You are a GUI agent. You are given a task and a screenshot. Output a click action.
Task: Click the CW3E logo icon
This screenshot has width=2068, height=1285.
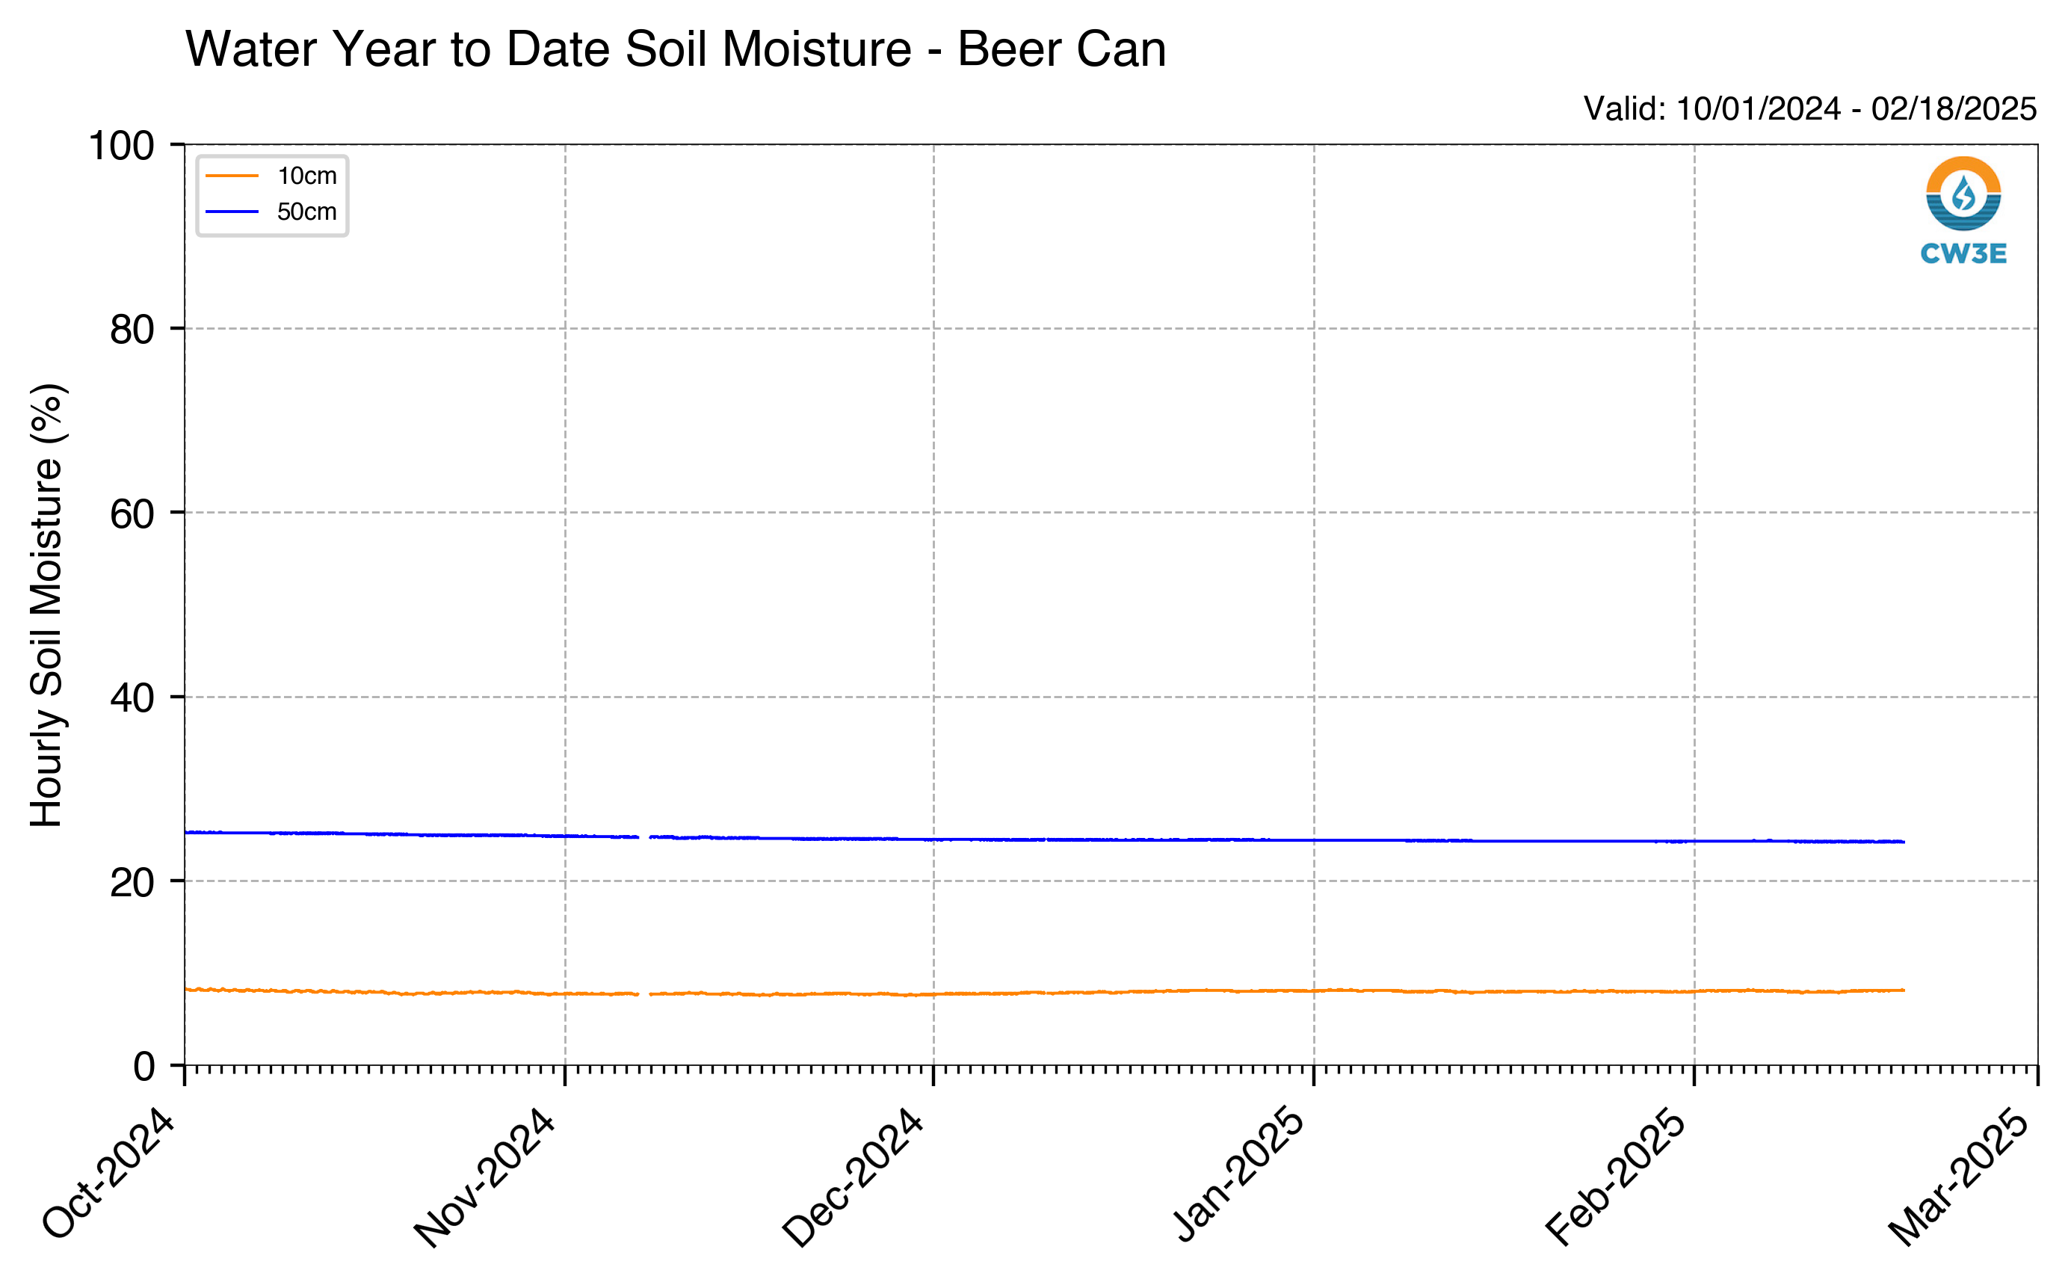point(1963,194)
